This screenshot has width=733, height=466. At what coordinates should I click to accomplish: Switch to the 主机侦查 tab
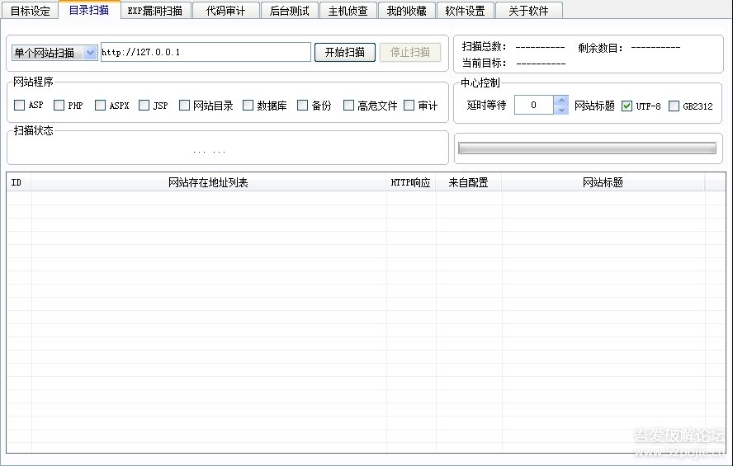pos(348,11)
